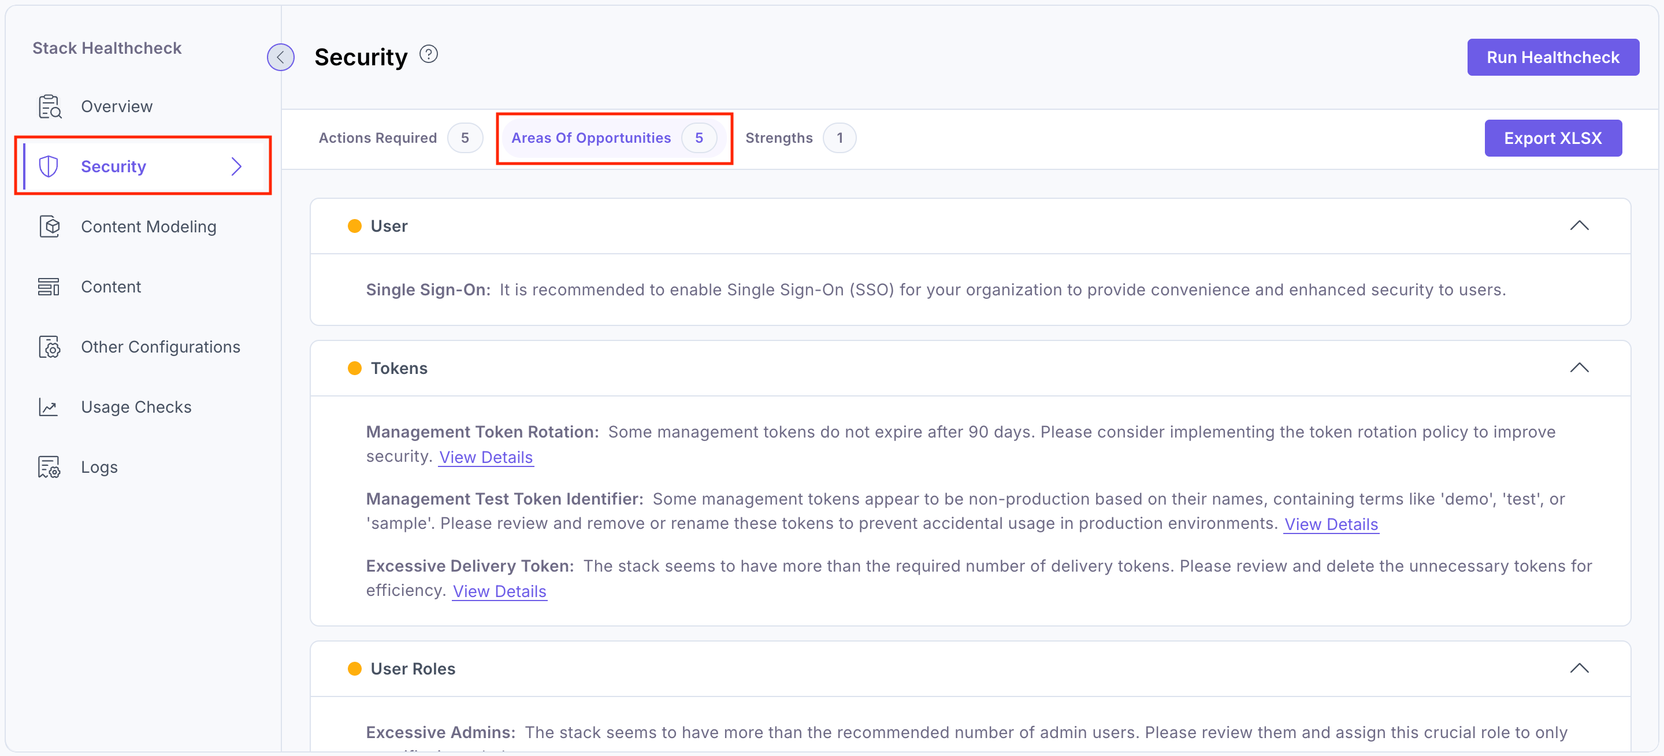Click the Security shield icon
The width and height of the screenshot is (1664, 756).
click(x=49, y=166)
